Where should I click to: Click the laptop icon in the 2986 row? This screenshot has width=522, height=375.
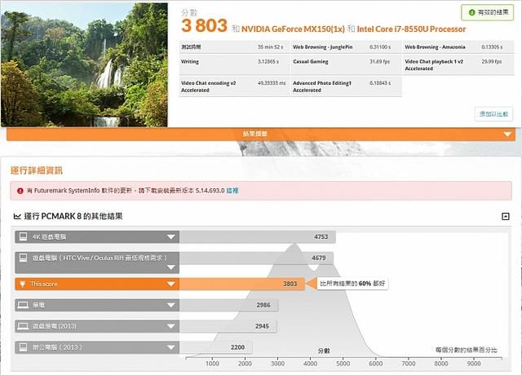23,305
